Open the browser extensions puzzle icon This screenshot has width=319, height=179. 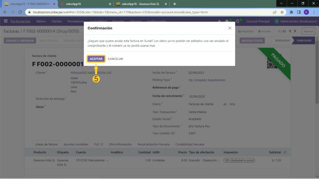pyautogui.click(x=291, y=12)
